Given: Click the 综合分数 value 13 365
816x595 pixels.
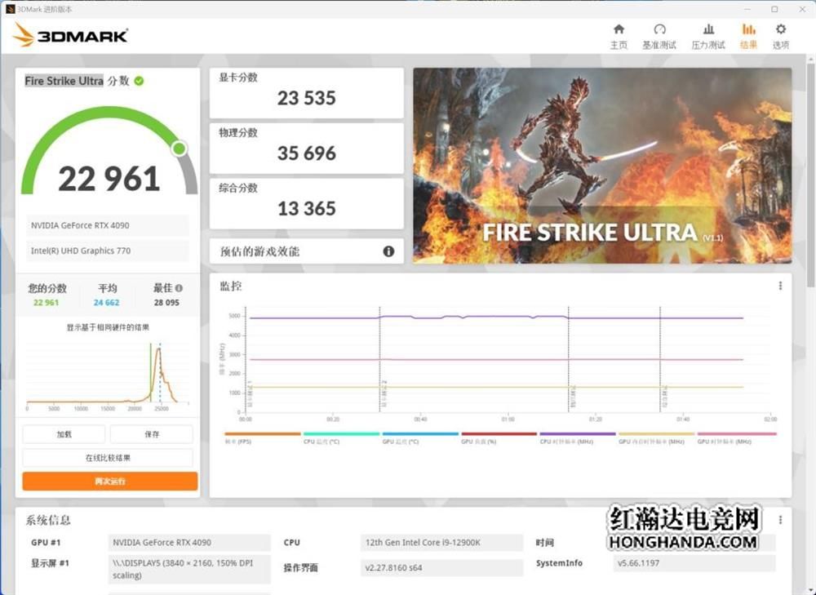Looking at the screenshot, I should (307, 208).
